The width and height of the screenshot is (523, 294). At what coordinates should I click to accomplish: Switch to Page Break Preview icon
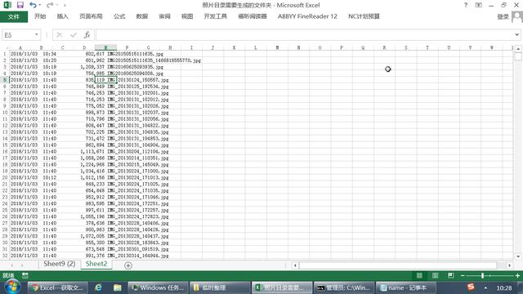tap(450, 275)
